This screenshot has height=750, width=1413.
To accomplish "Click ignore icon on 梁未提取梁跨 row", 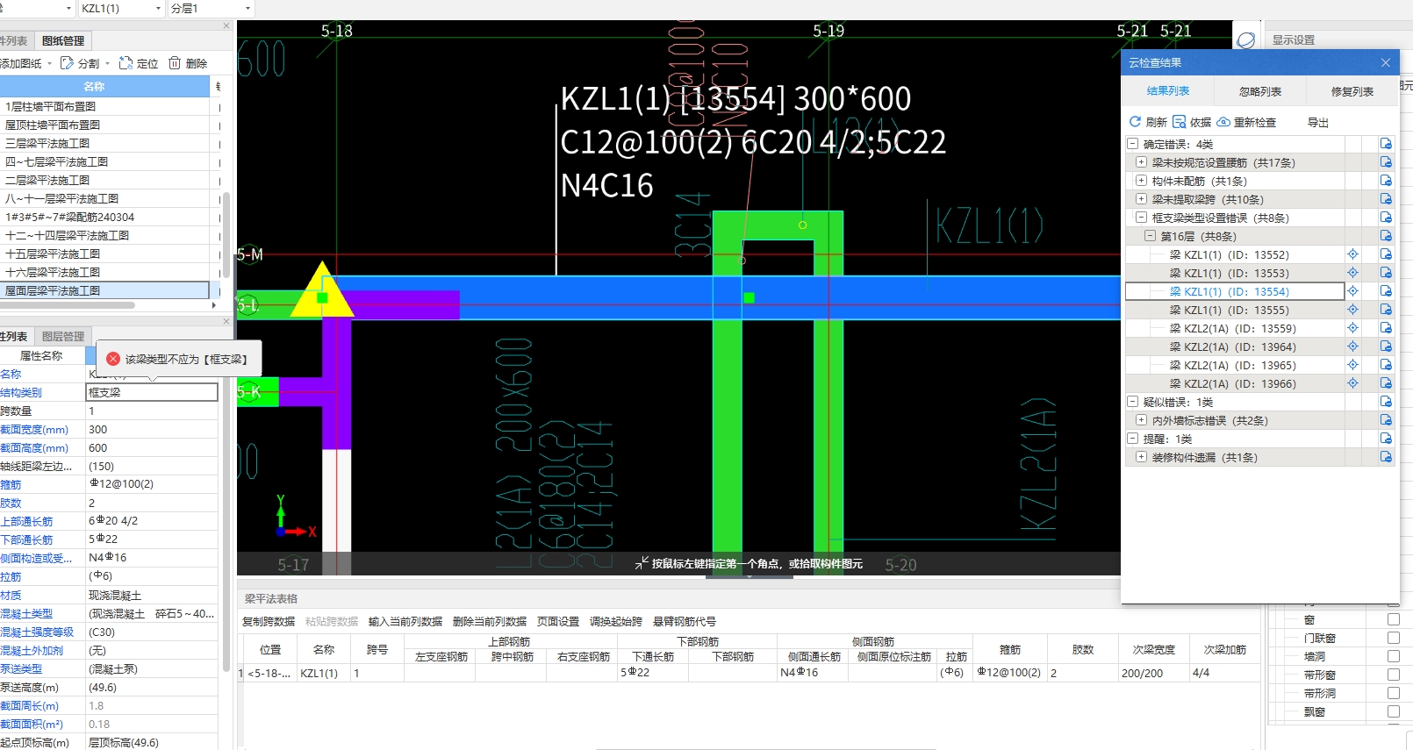I will (1386, 199).
